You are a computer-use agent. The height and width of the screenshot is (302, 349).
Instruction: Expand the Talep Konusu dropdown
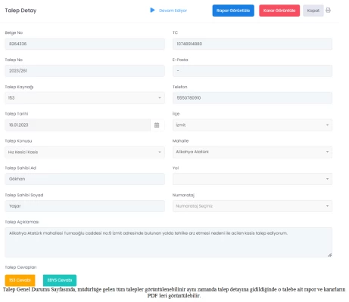85,152
